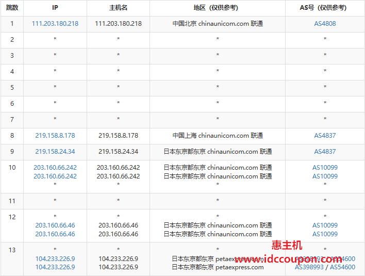Open IP link 219.158.8.178 in hop 8
The height and width of the screenshot is (276, 365).
coord(55,136)
